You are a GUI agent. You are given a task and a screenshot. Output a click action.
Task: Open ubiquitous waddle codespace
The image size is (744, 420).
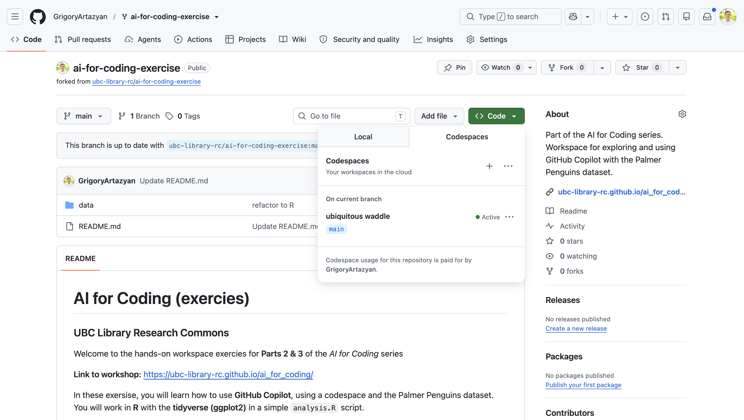tap(357, 216)
